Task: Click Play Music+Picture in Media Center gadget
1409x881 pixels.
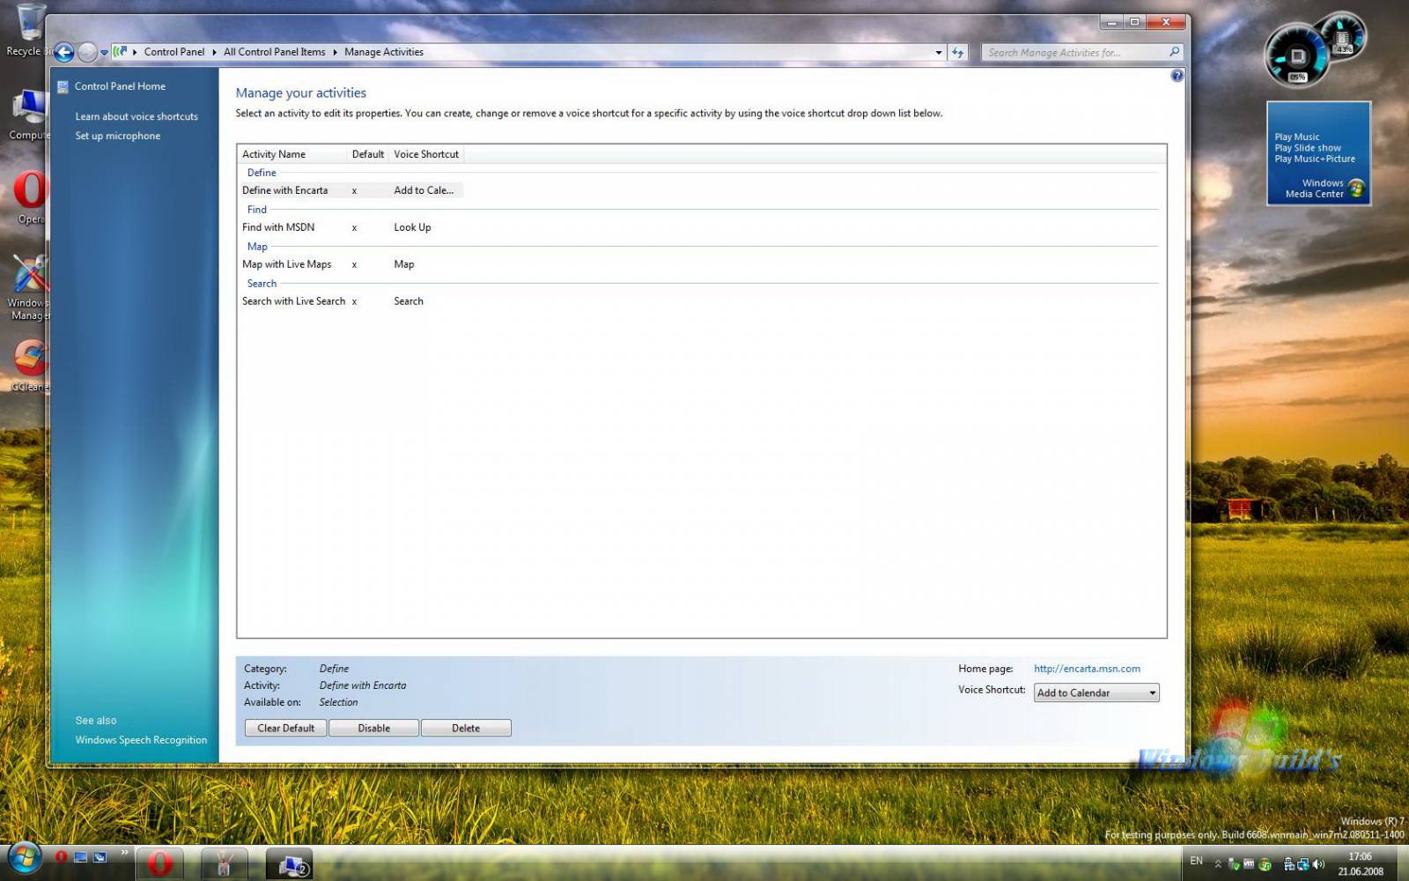Action: pos(1315,159)
